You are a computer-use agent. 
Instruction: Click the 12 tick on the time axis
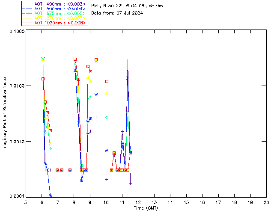pos(138,202)
